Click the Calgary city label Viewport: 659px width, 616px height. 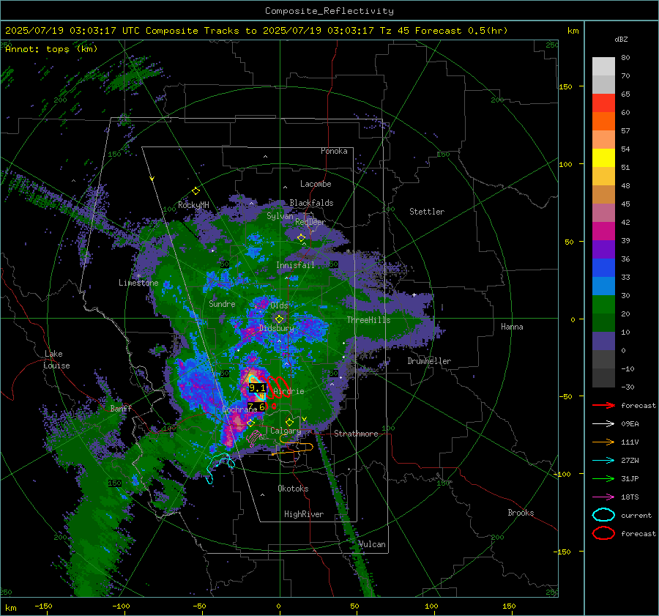286,431
